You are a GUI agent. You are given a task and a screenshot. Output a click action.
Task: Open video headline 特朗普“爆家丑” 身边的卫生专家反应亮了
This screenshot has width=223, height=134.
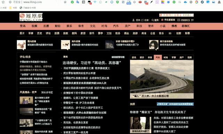(x=158, y=112)
